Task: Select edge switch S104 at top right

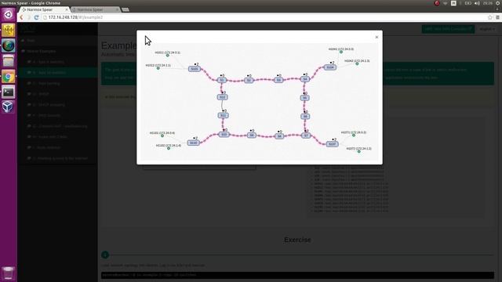Action: 330,67
